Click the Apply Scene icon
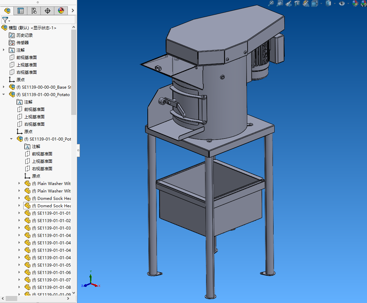Viewport: 367px width, 303px height. [363, 3]
